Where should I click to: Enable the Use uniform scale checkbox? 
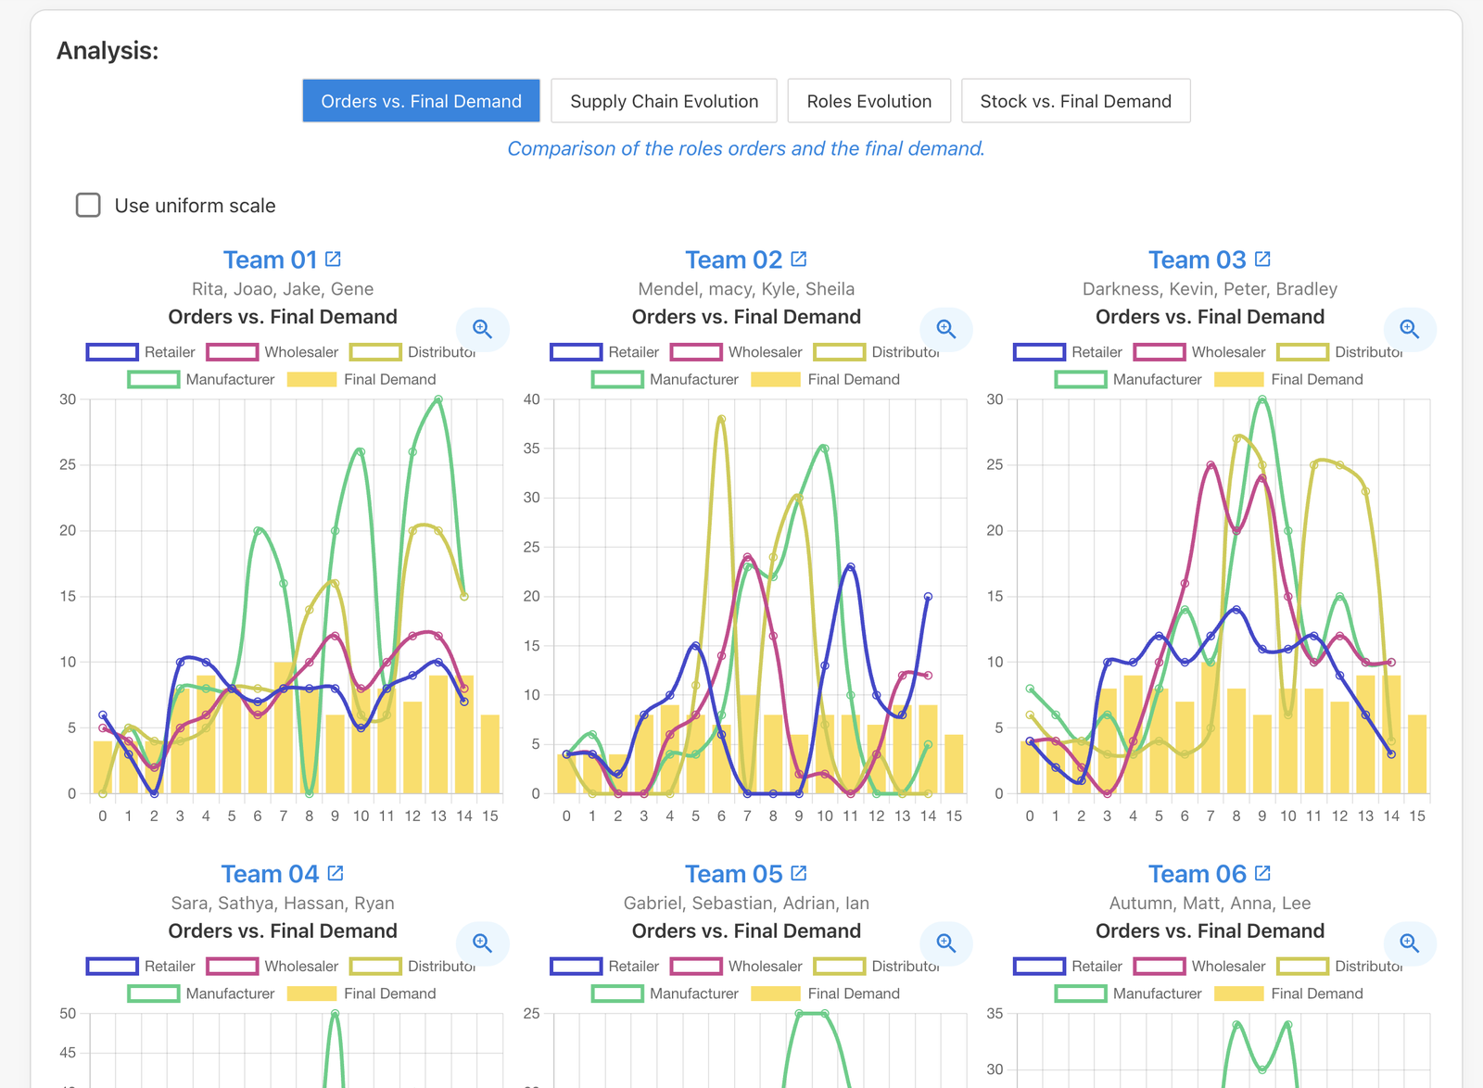(88, 205)
